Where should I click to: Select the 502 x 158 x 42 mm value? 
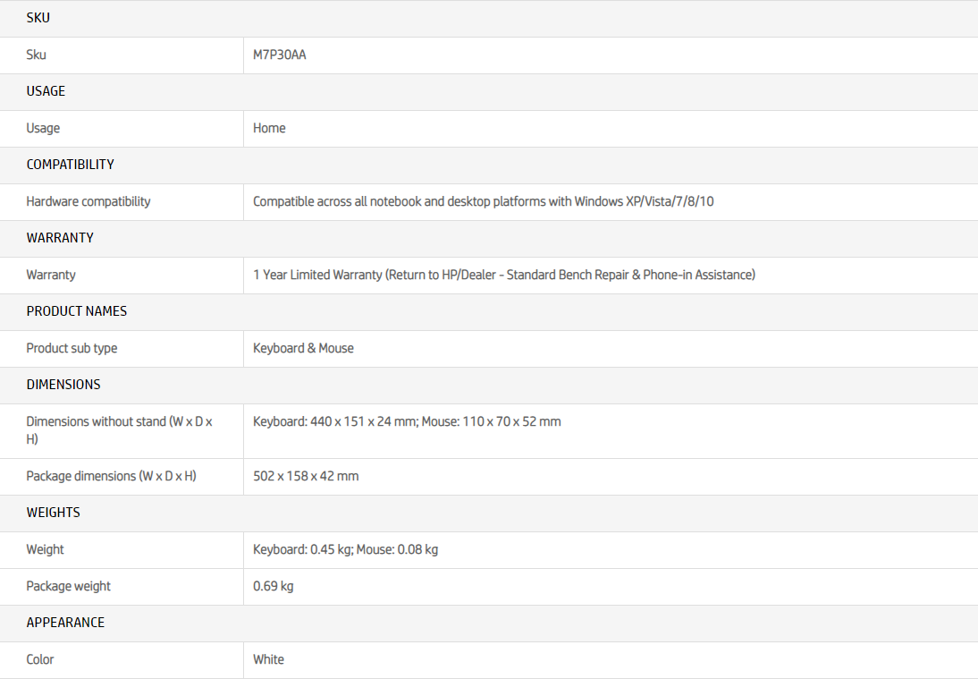pos(306,476)
